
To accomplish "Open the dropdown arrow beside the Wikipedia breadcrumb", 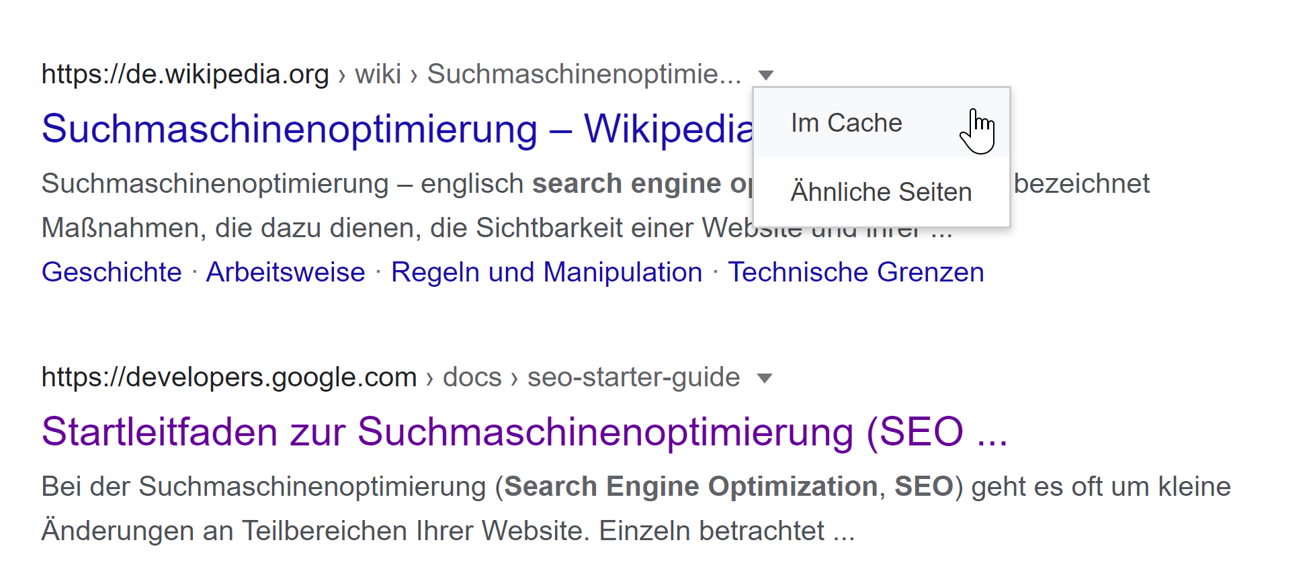I will click(x=766, y=75).
